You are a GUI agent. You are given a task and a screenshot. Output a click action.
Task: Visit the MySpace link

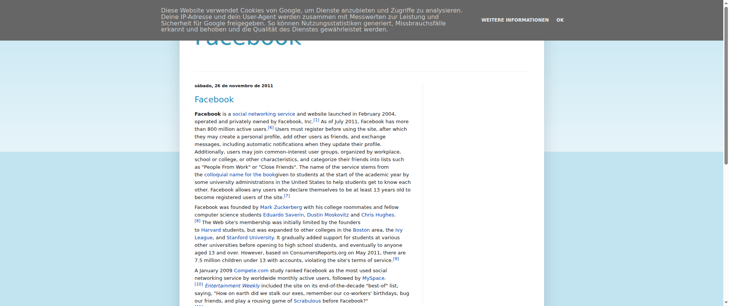point(373,278)
